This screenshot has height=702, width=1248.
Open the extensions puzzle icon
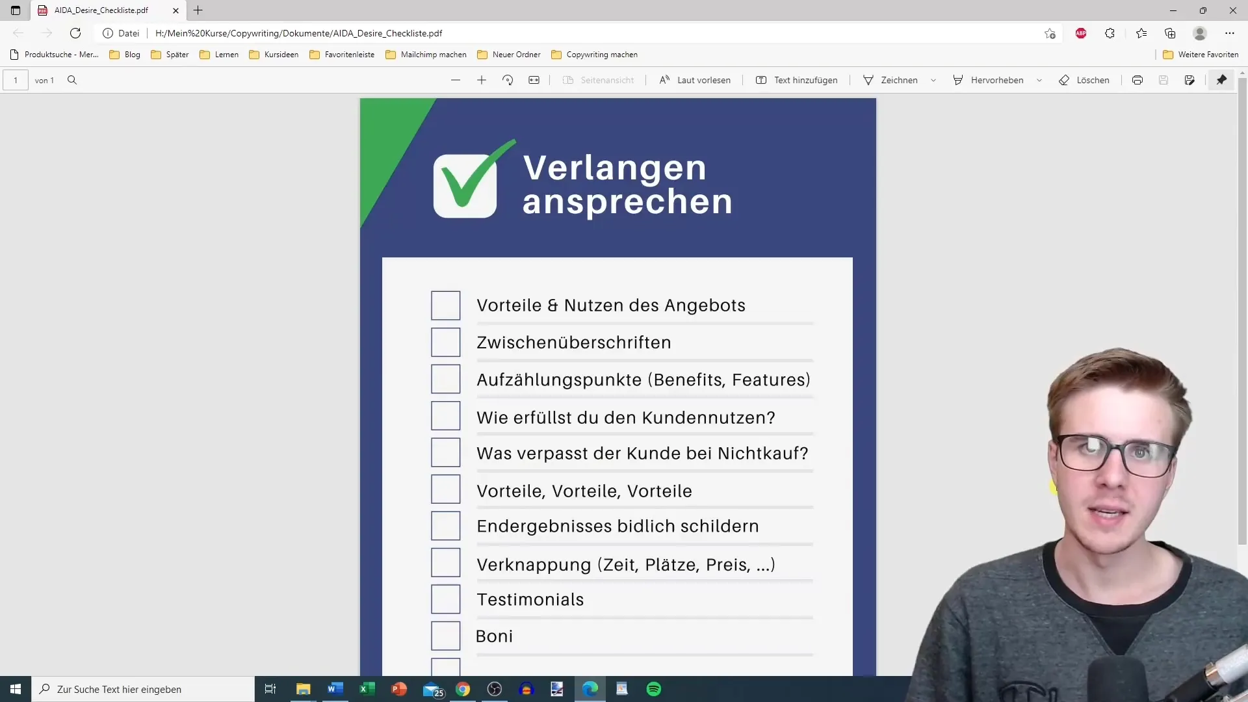(1110, 33)
